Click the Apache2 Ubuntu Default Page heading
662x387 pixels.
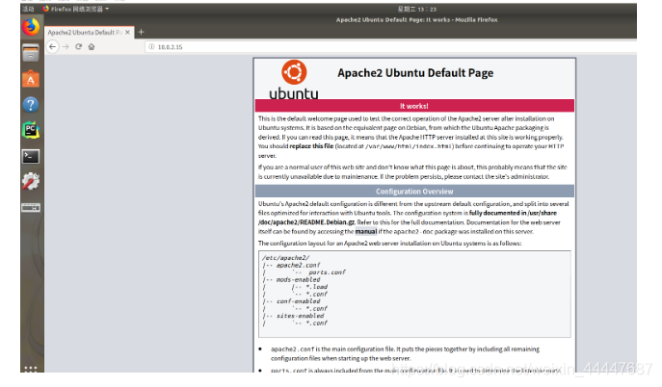pyautogui.click(x=415, y=73)
